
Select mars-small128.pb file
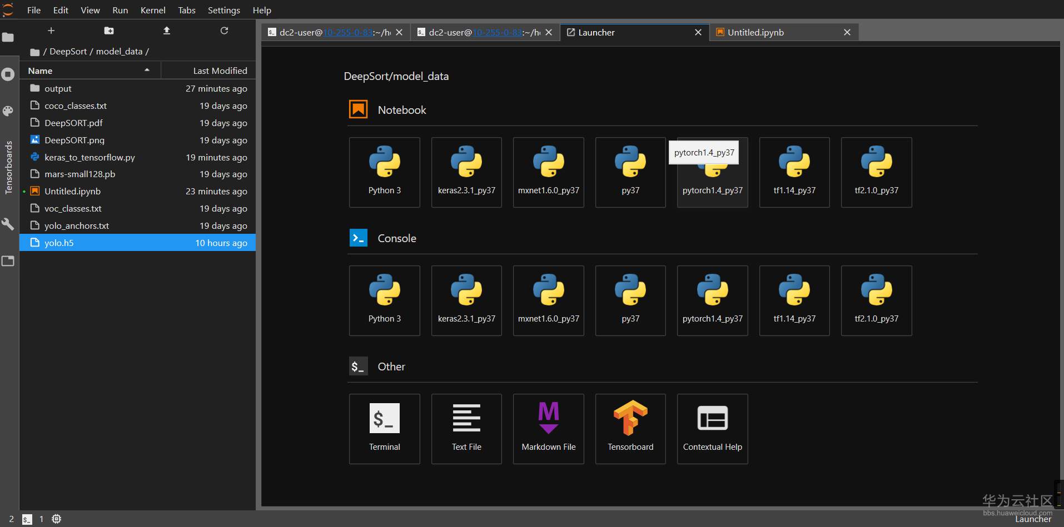coord(137,174)
